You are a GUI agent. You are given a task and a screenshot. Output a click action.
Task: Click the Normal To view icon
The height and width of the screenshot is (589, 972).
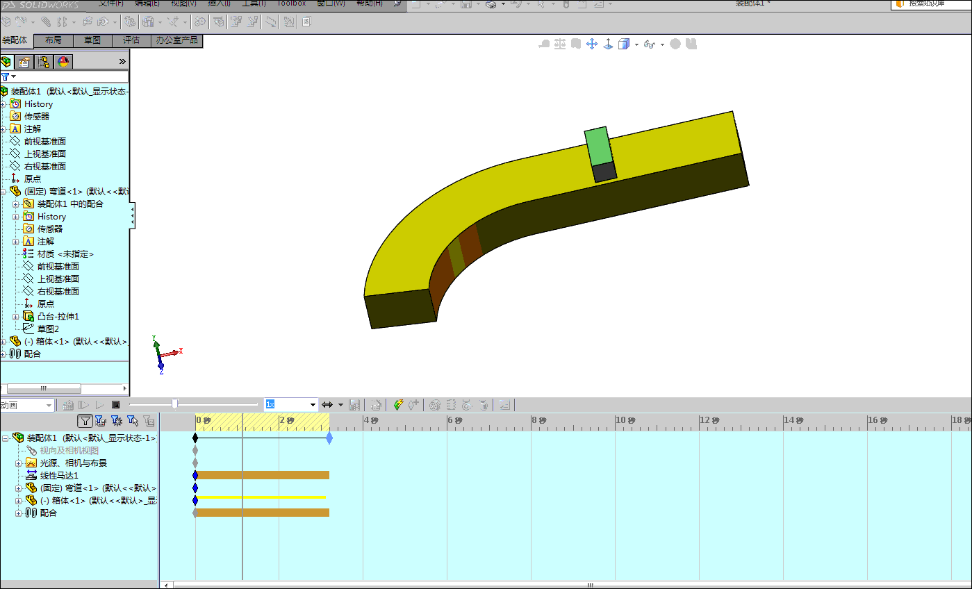(608, 44)
